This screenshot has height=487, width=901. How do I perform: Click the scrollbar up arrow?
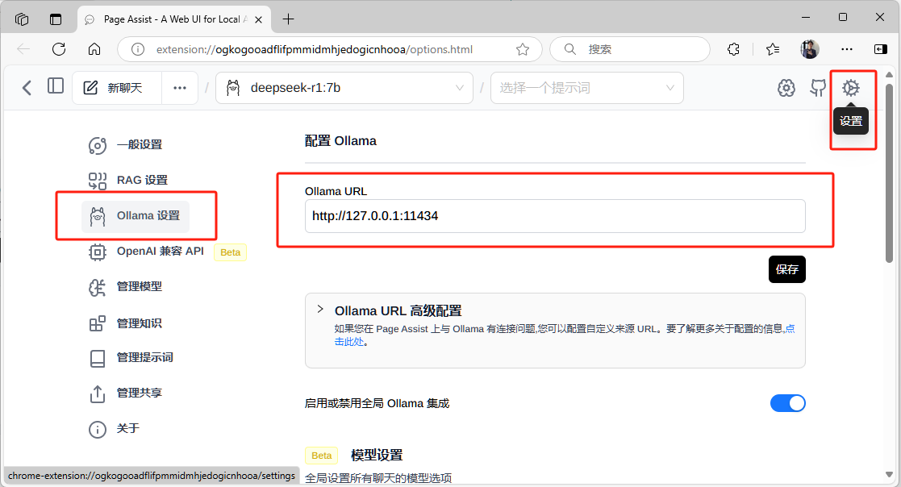[x=889, y=75]
